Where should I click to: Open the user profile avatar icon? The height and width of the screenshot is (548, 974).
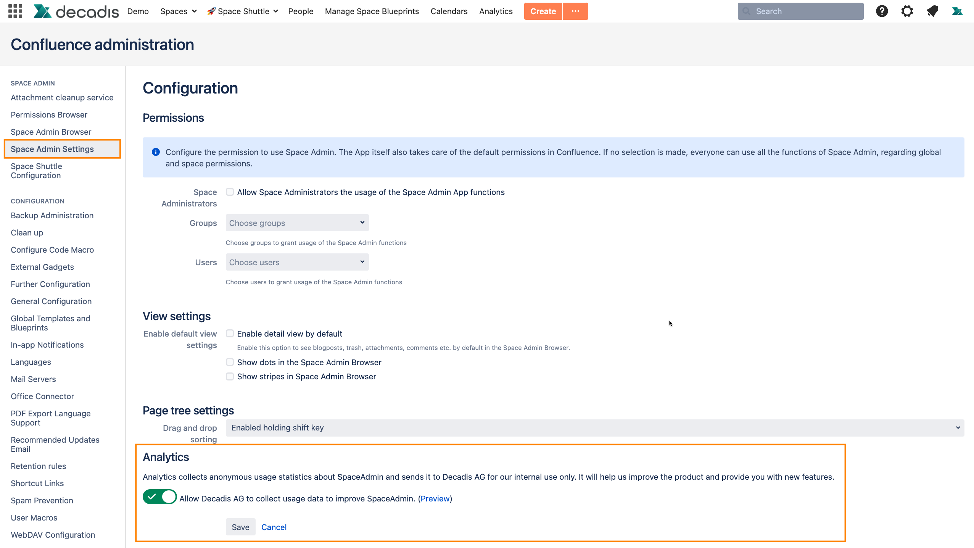(x=957, y=11)
